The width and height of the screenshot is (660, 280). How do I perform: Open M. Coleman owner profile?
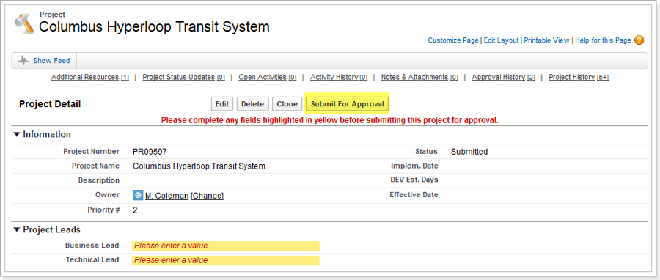point(166,196)
